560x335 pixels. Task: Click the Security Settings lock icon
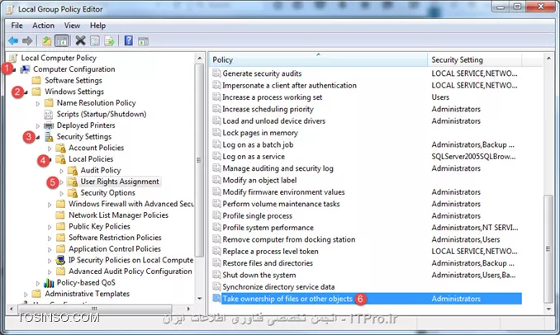pos(49,137)
